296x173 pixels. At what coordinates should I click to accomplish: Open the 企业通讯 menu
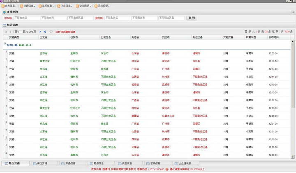pyautogui.click(x=84, y=6)
